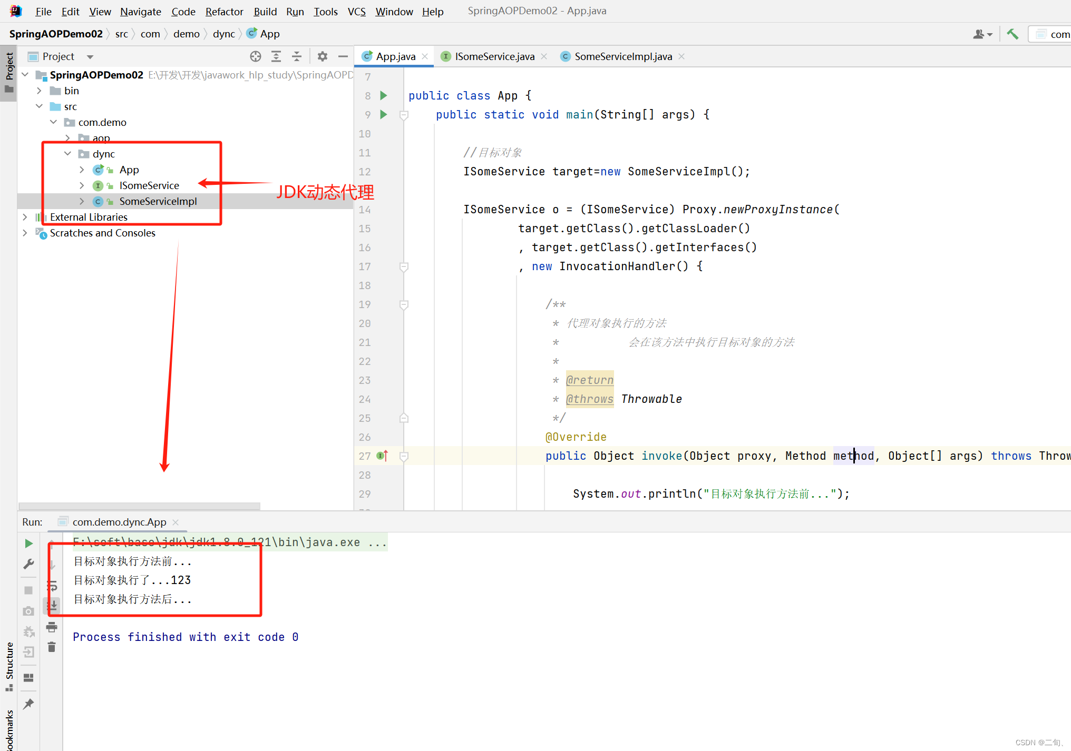Open Project panel gear options
1071x751 pixels.
323,56
